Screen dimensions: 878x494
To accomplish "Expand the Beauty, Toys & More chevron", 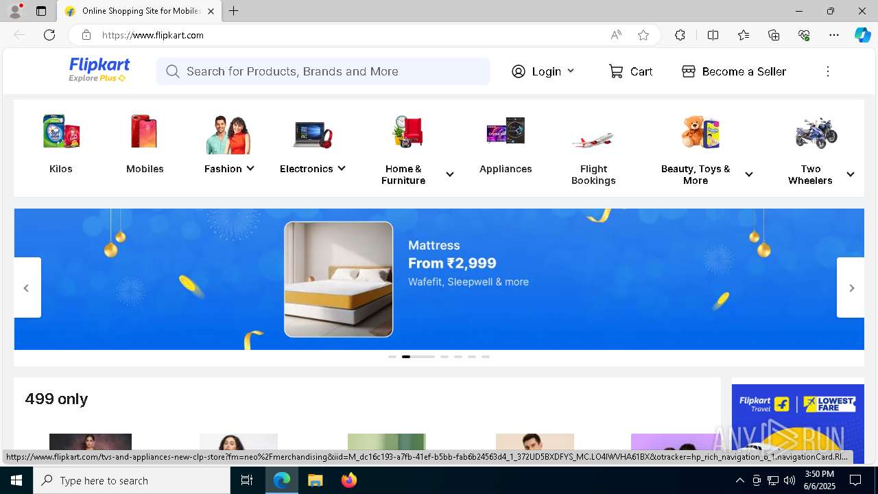I will (749, 174).
